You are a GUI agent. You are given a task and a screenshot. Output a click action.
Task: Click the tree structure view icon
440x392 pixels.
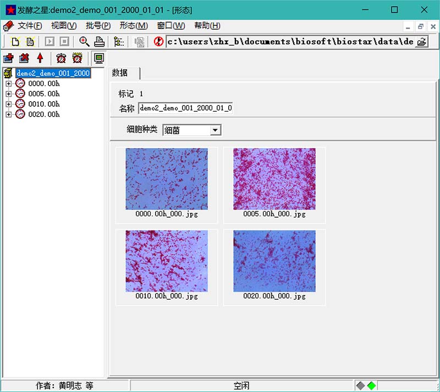(118, 42)
